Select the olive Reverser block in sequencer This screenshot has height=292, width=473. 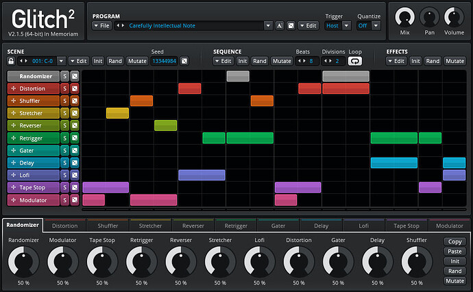[165, 125]
